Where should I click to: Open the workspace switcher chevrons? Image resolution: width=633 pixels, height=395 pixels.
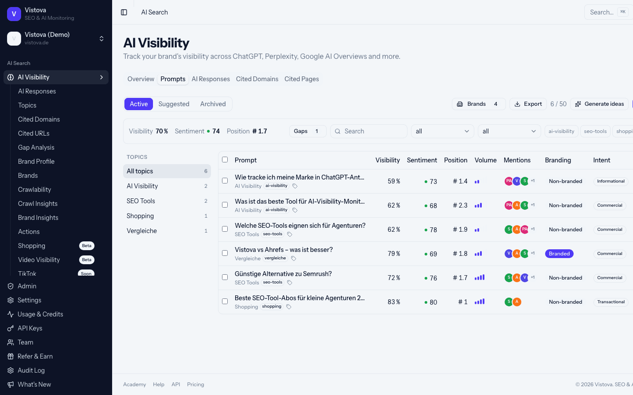102,39
